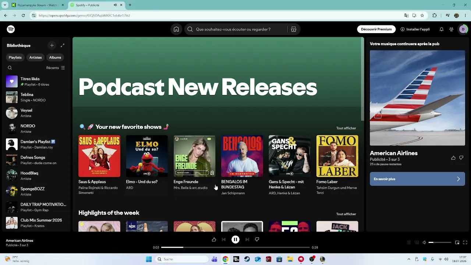471x265 pixels.
Task: Open File Explorer from the taskbar
Action: (x=290, y=259)
